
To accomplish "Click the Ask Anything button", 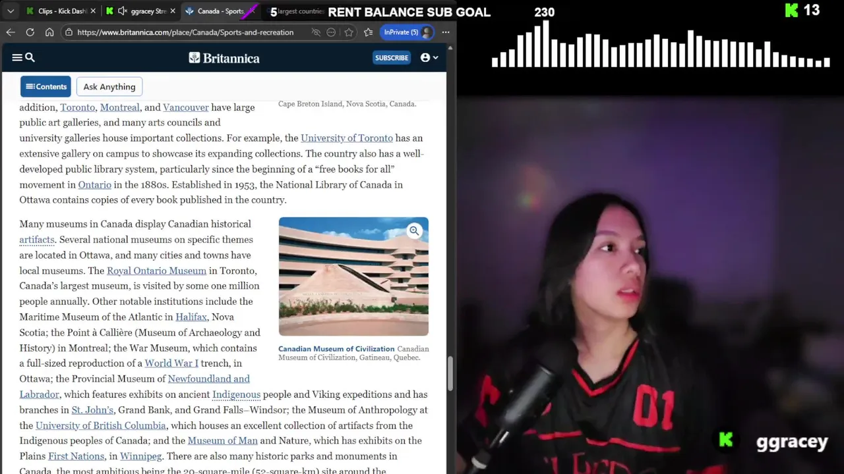I will [x=109, y=86].
